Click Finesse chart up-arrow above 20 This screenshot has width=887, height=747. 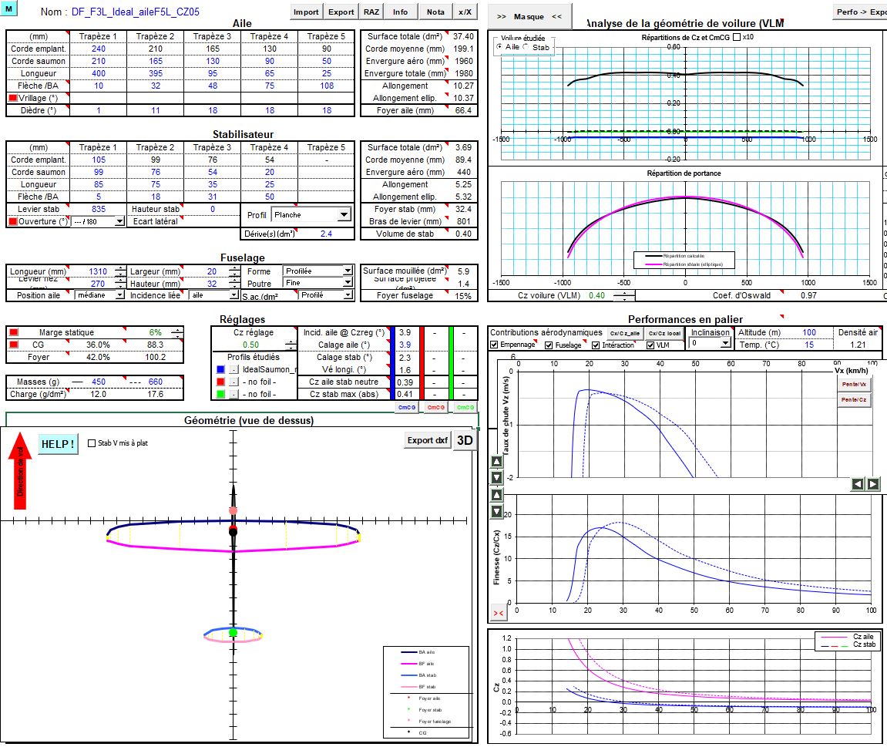point(497,495)
